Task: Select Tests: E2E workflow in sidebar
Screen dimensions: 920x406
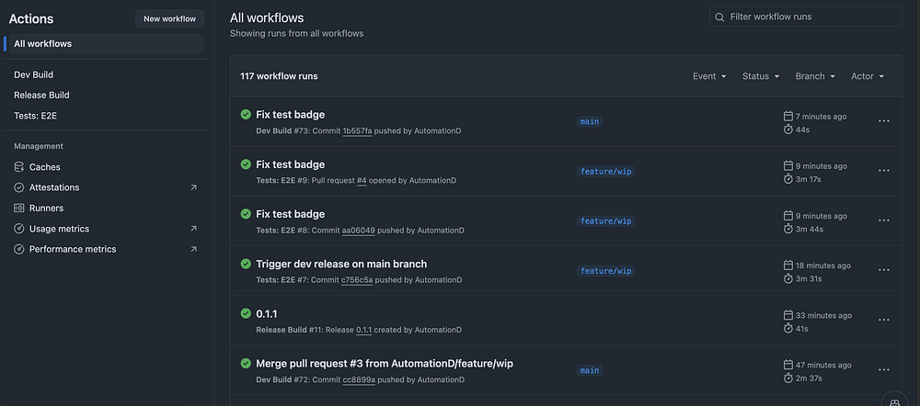Action: click(x=36, y=116)
